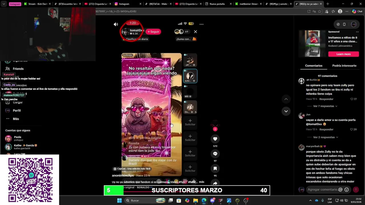Click the 97 comentarios count text
This screenshot has height=205, width=365.
click(x=327, y=76)
